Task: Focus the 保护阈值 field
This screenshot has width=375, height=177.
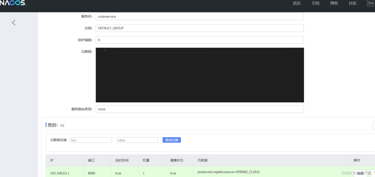Action: tap(200, 40)
